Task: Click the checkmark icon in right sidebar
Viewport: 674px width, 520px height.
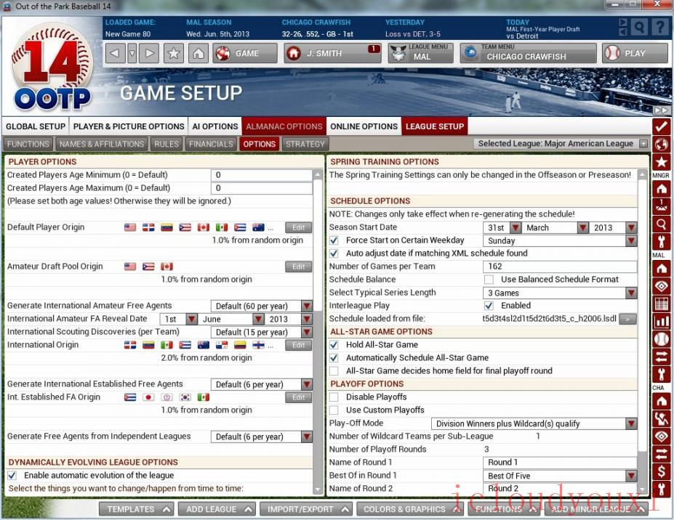Action: 661,126
